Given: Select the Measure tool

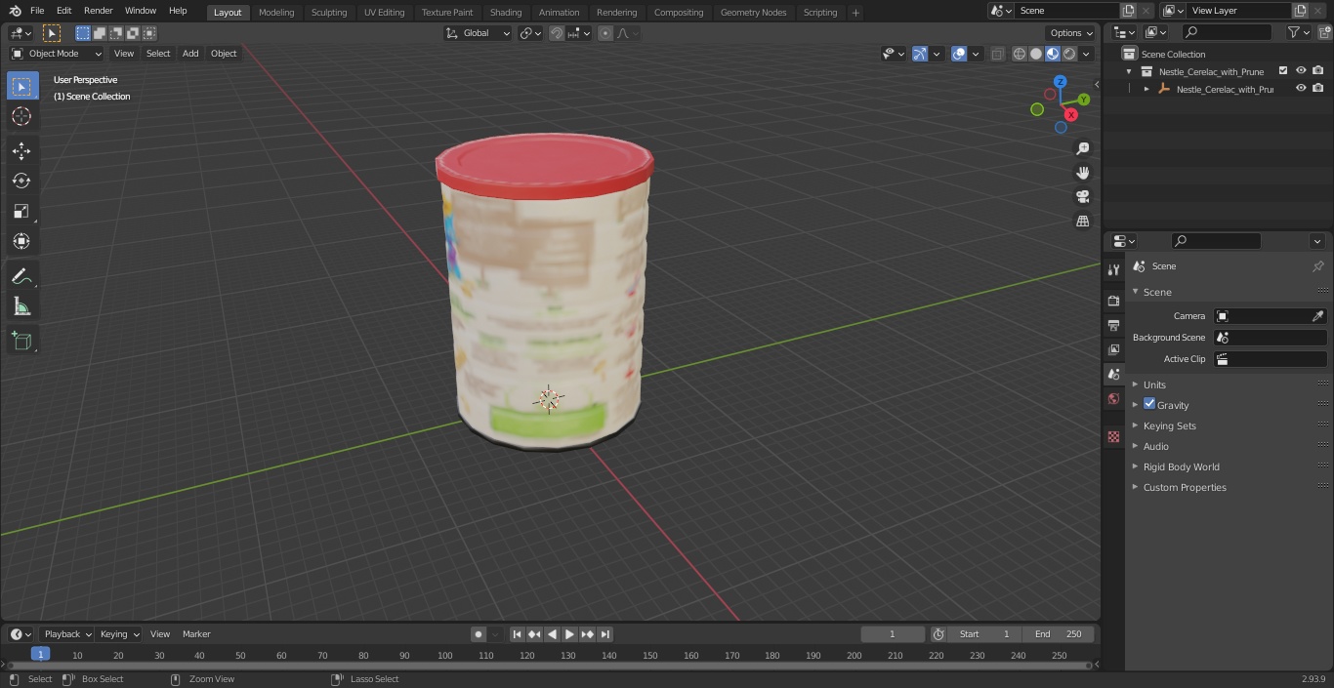Looking at the screenshot, I should [x=21, y=307].
